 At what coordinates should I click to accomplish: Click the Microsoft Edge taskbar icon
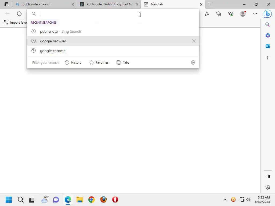coord(68,200)
